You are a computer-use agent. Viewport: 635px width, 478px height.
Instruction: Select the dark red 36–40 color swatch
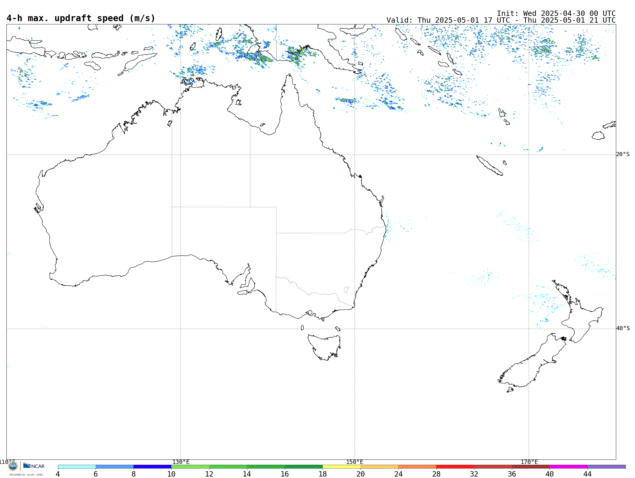coord(531,467)
